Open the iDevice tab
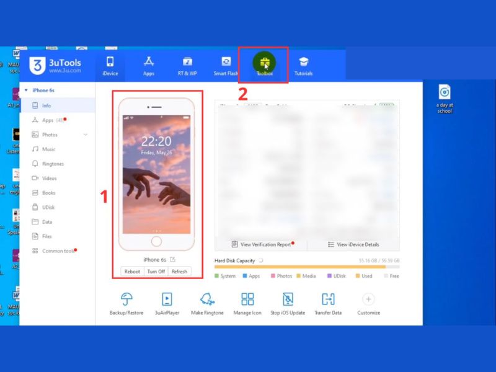 pyautogui.click(x=110, y=66)
